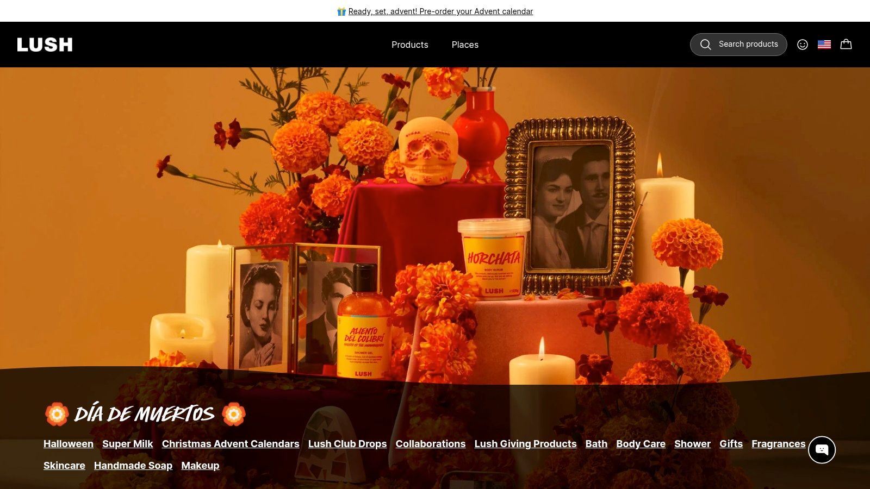Follow the Advent calendar pre-order announcement link
The image size is (870, 489).
pos(440,11)
